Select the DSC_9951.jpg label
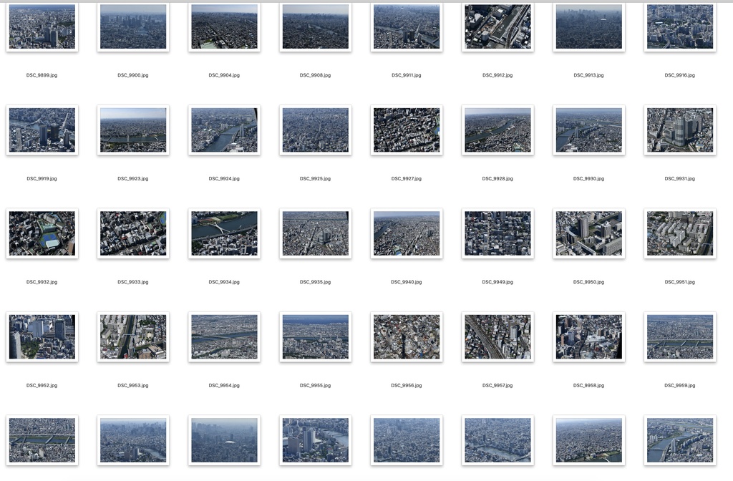 680,282
